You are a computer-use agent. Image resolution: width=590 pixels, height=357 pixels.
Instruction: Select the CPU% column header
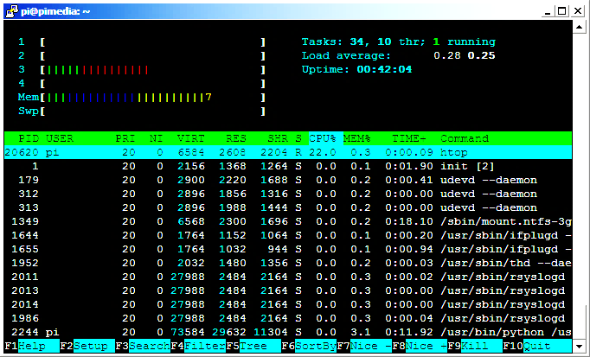(323, 138)
